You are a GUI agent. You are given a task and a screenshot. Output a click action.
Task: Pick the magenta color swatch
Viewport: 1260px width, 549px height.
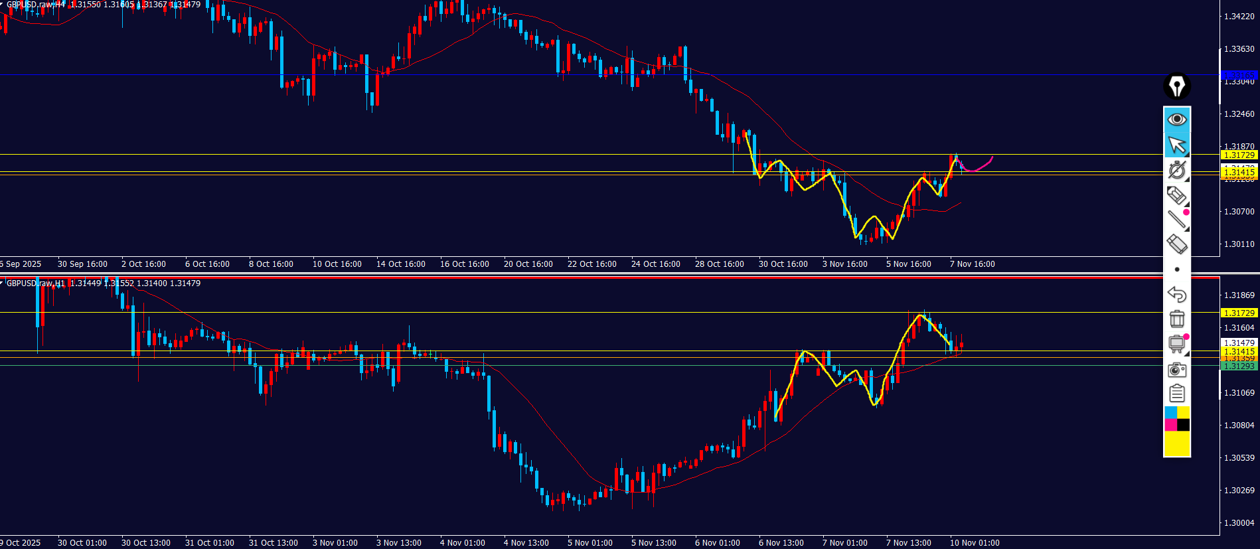[x=1170, y=425]
